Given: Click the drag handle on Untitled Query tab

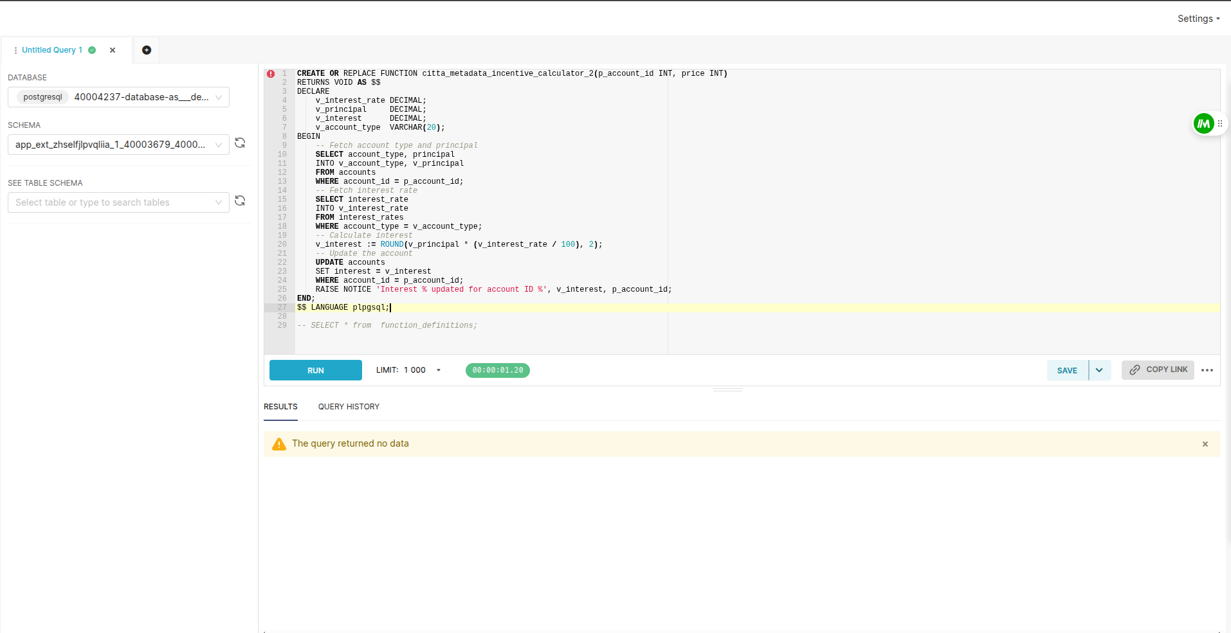Looking at the screenshot, I should click(15, 50).
